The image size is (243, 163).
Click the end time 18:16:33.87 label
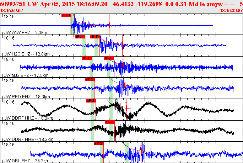[231, 10]
